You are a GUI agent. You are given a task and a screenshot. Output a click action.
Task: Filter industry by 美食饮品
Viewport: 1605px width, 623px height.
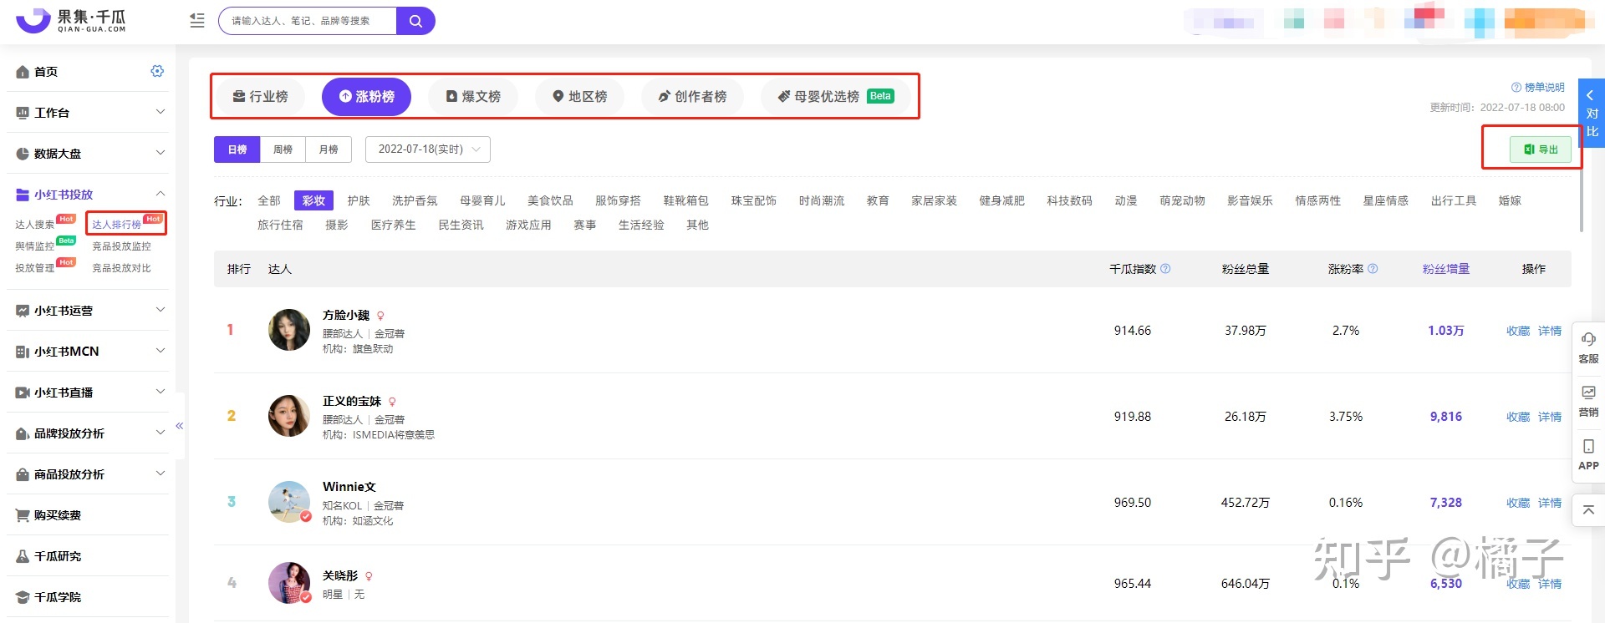point(550,200)
